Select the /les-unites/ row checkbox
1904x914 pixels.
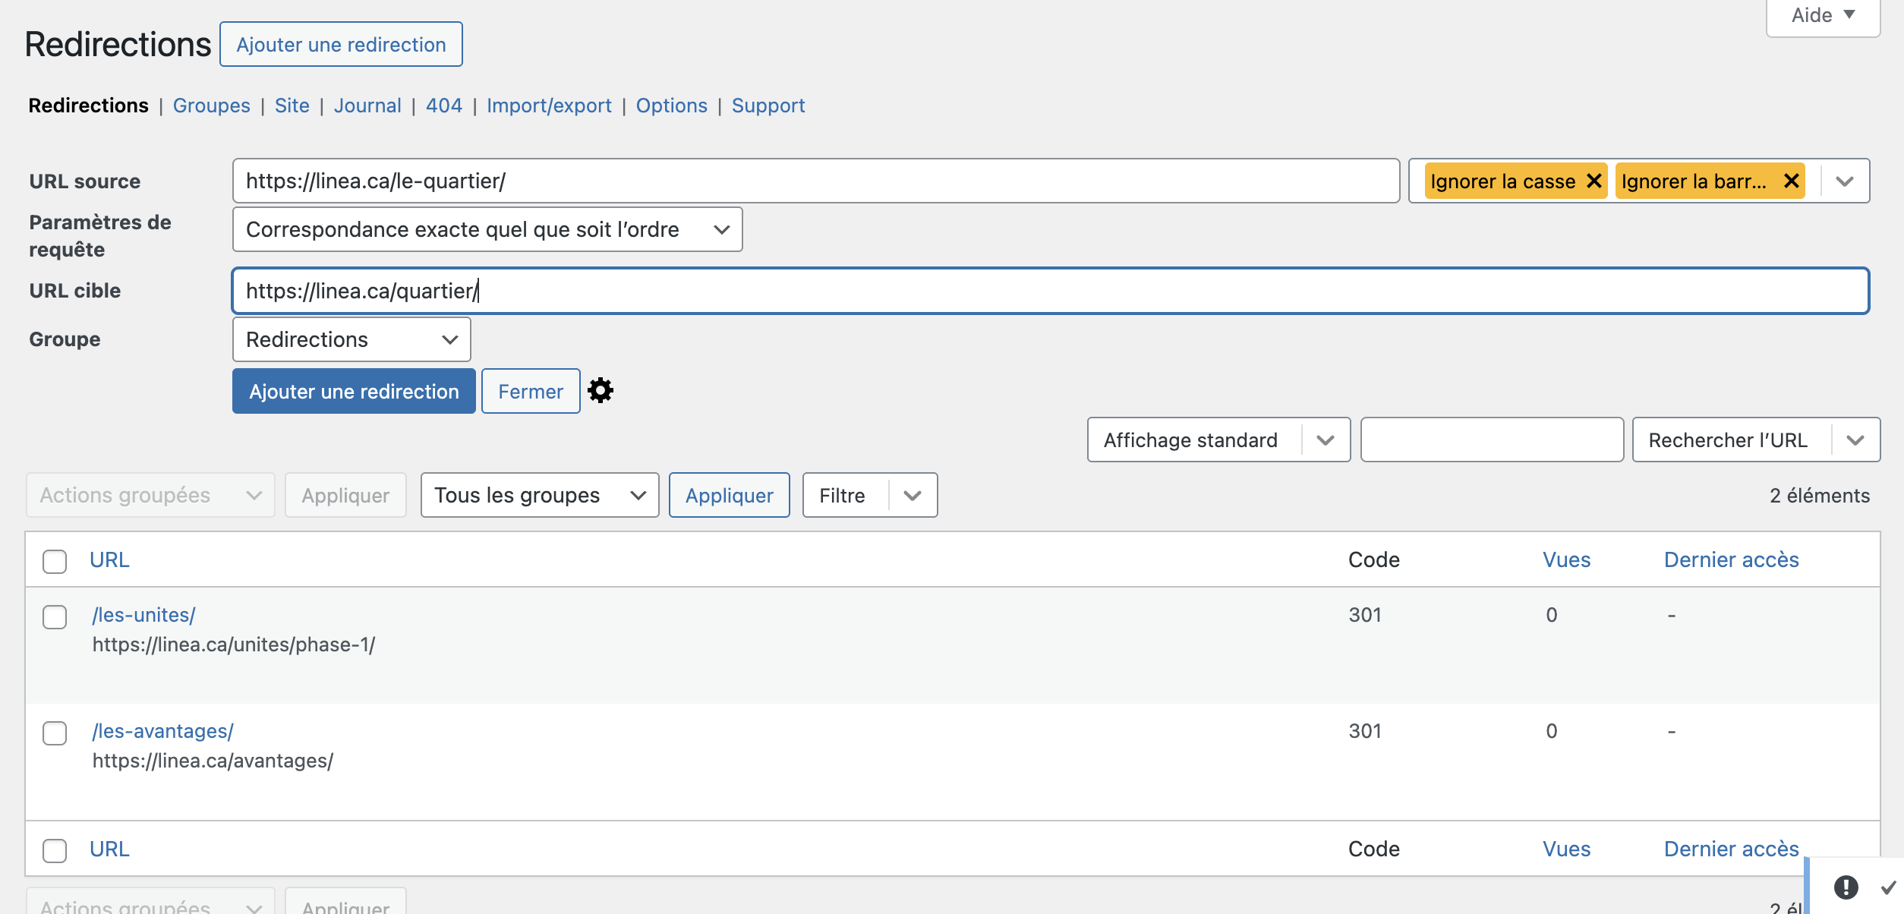(x=55, y=617)
